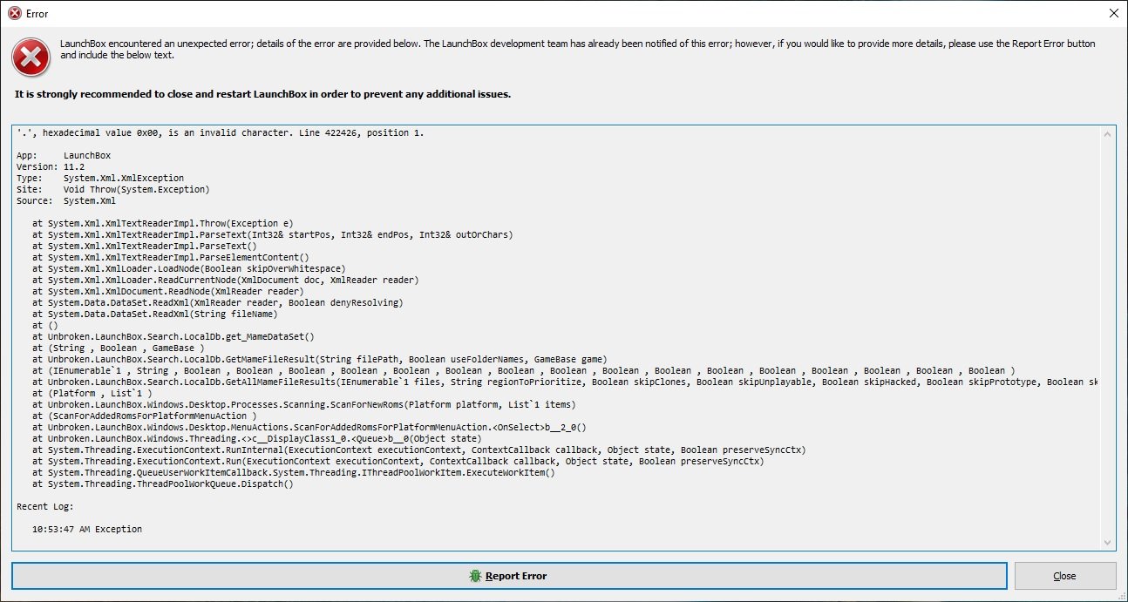Click the QueueUserWorkItemCallback ExecuteWorkItem line
Viewport: 1128px width, 602px height.
(294, 472)
